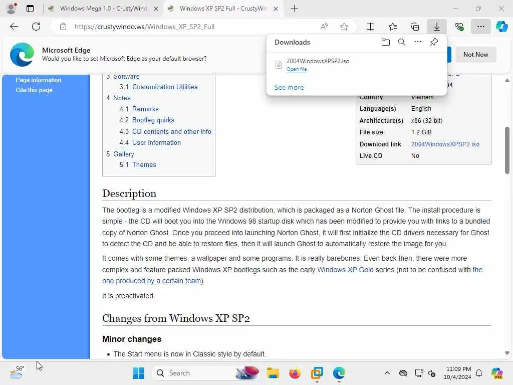Click the address bar URL
Image resolution: width=513 pixels, height=385 pixels.
click(144, 27)
